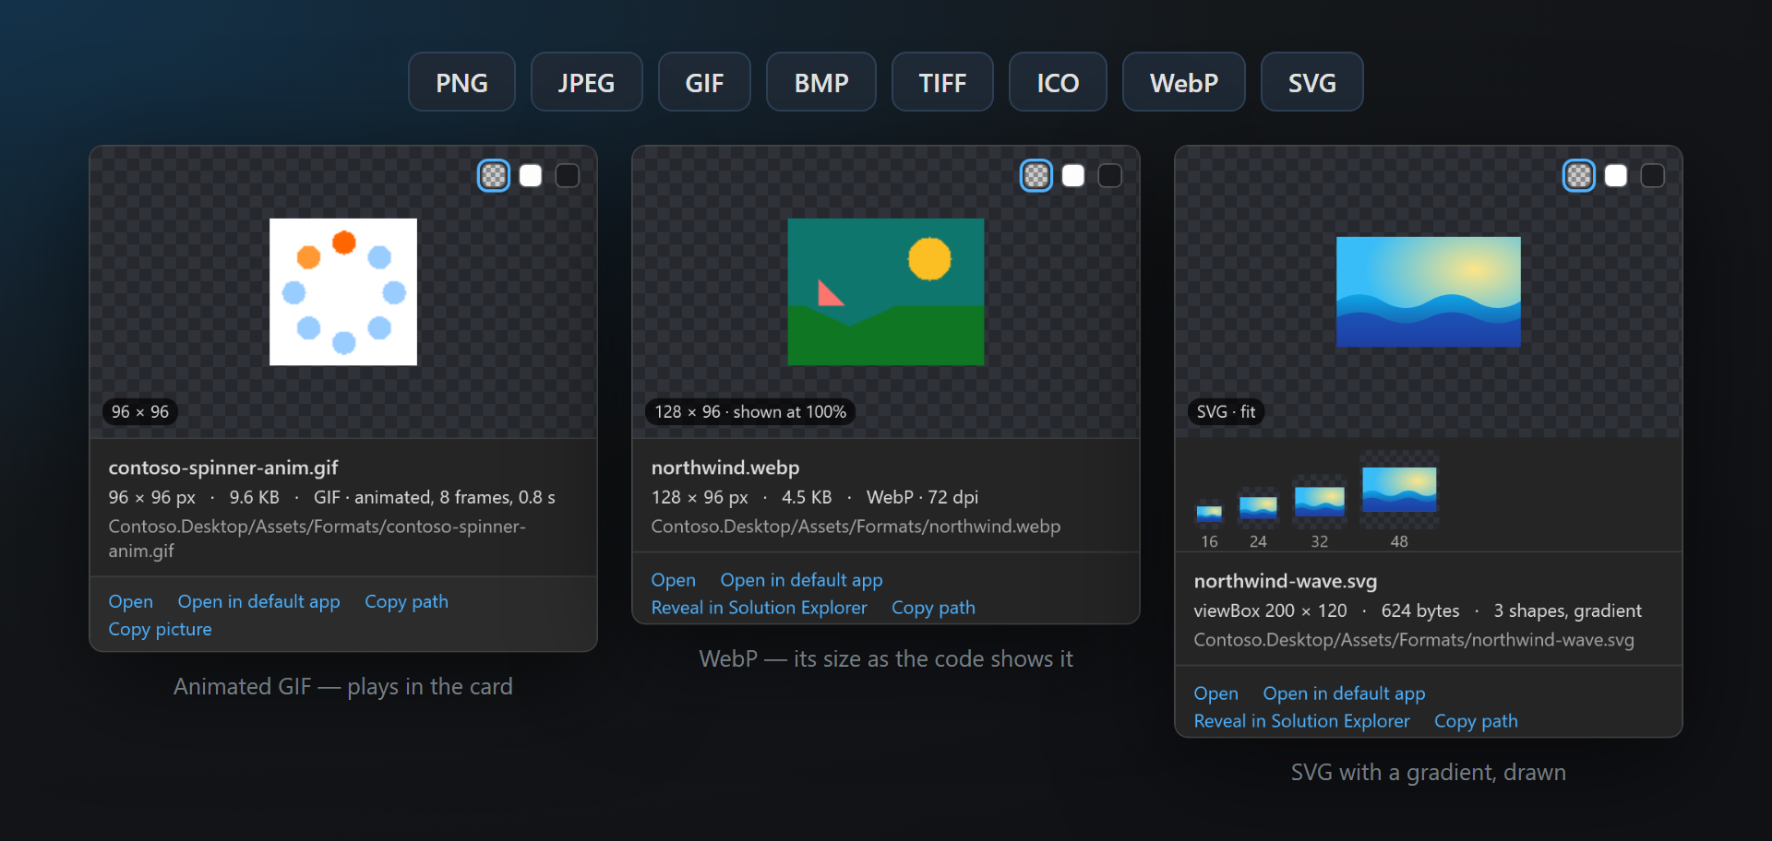Select the ICO format tab

click(1058, 82)
